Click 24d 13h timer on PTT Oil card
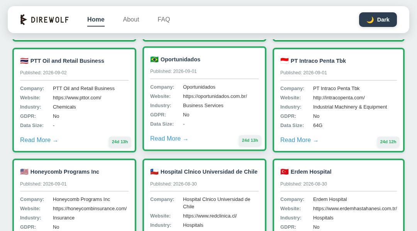Screen dimensions: 417x231 (x=120, y=142)
